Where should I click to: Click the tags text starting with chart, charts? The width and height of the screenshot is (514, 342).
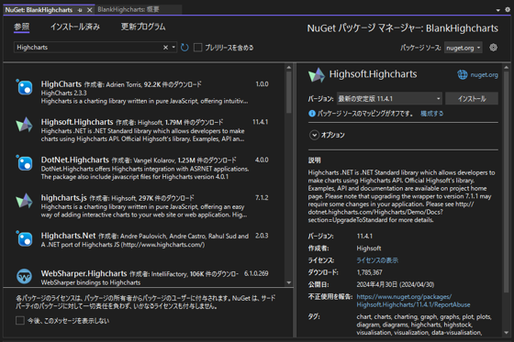(424, 325)
